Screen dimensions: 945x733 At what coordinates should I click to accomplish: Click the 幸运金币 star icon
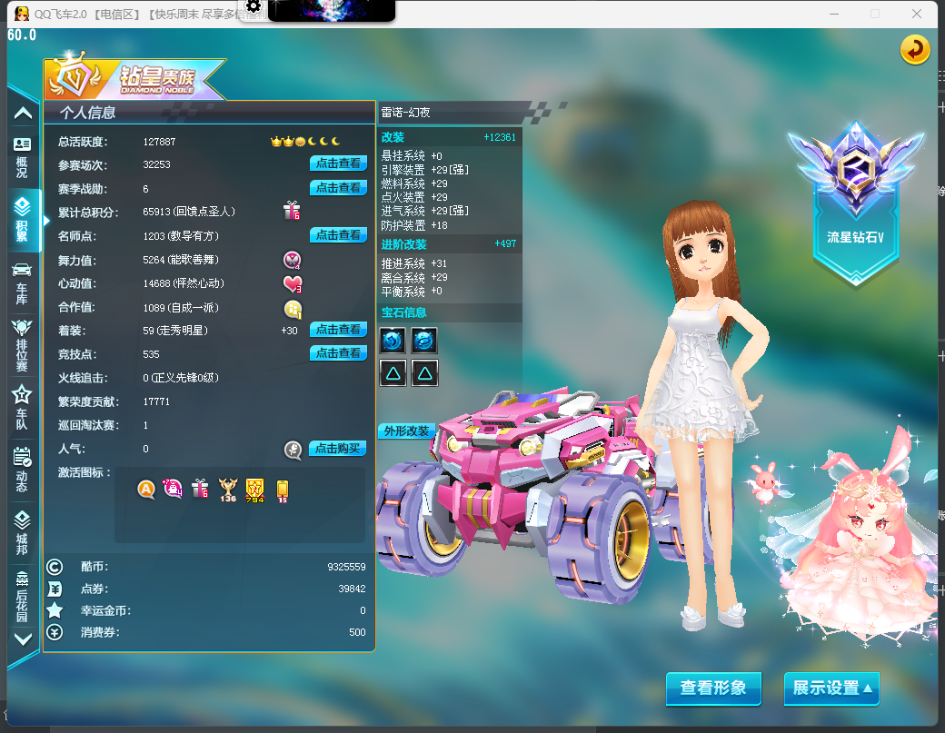(x=55, y=610)
